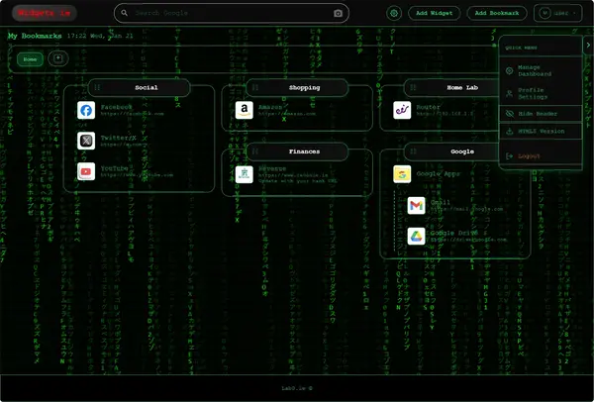
Task: Click the camera icon in search bar
Action: coord(338,14)
